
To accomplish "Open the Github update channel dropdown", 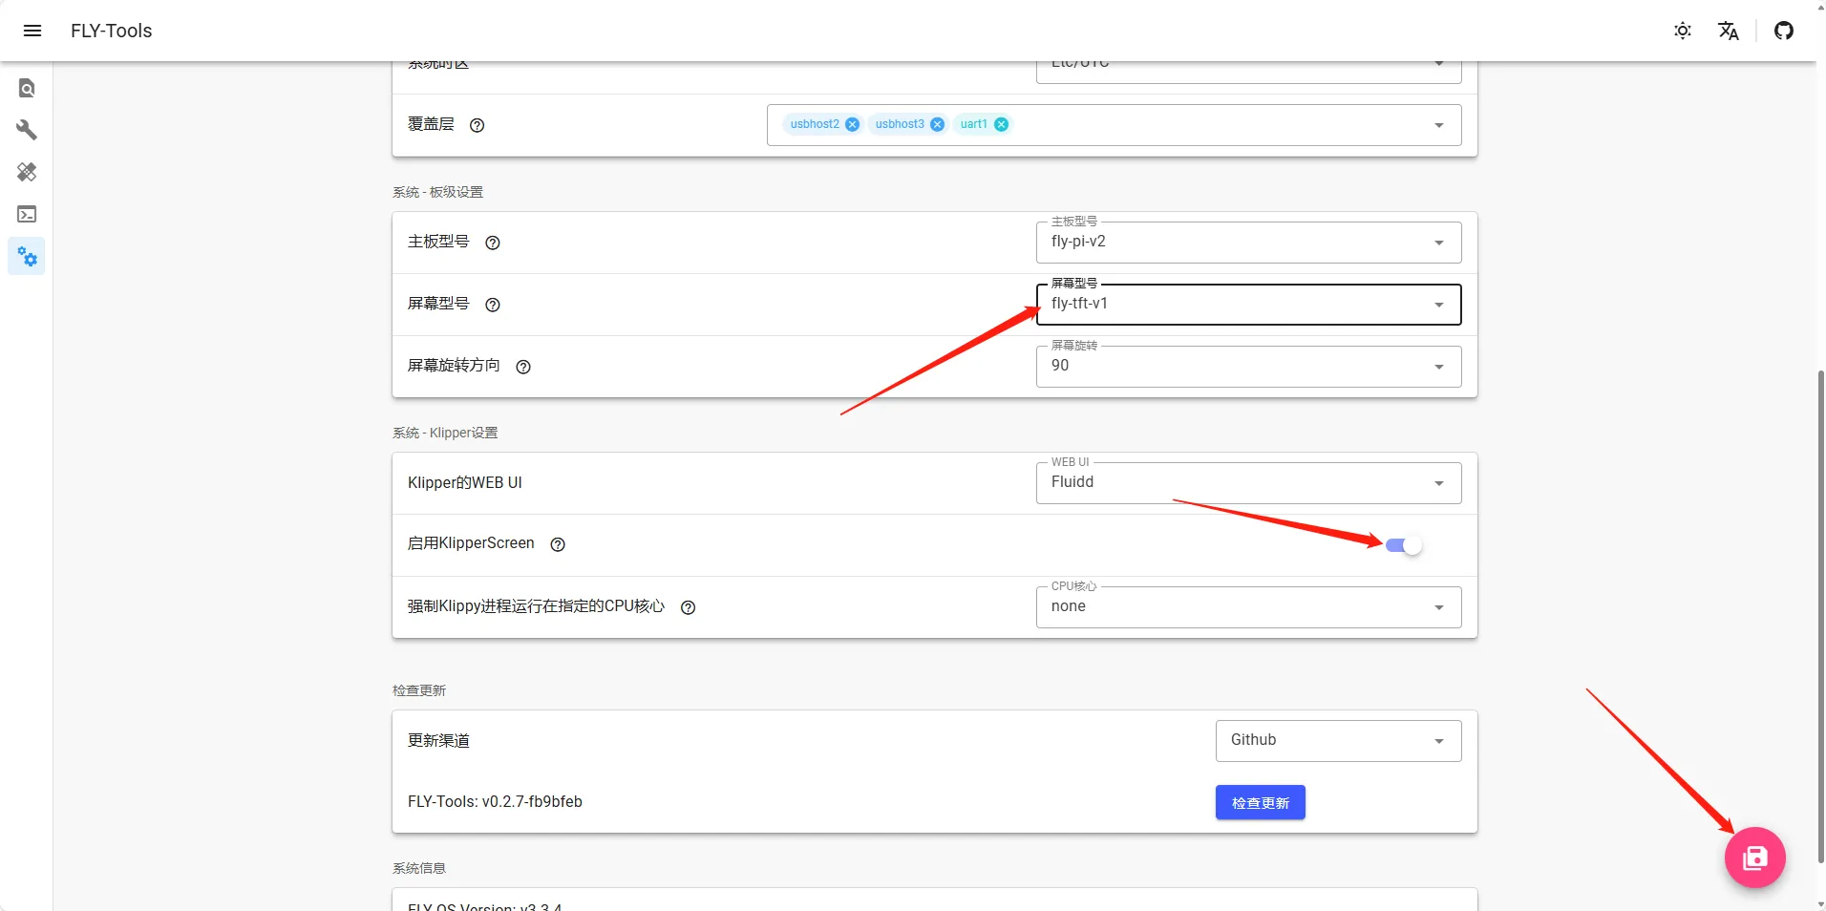I will 1338,741.
